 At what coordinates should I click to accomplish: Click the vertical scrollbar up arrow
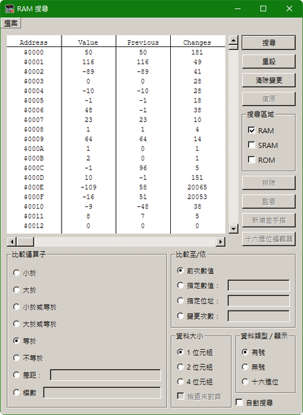click(233, 40)
